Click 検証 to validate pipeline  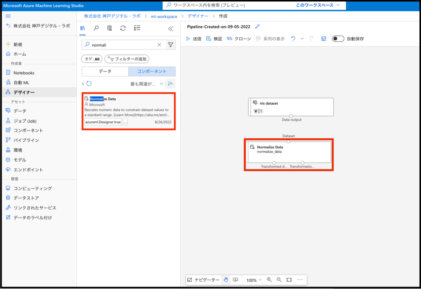(x=214, y=39)
